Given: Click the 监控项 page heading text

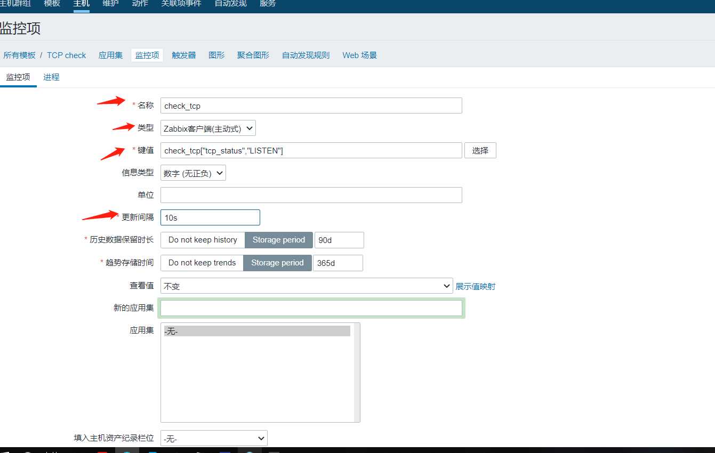Looking at the screenshot, I should coord(20,28).
